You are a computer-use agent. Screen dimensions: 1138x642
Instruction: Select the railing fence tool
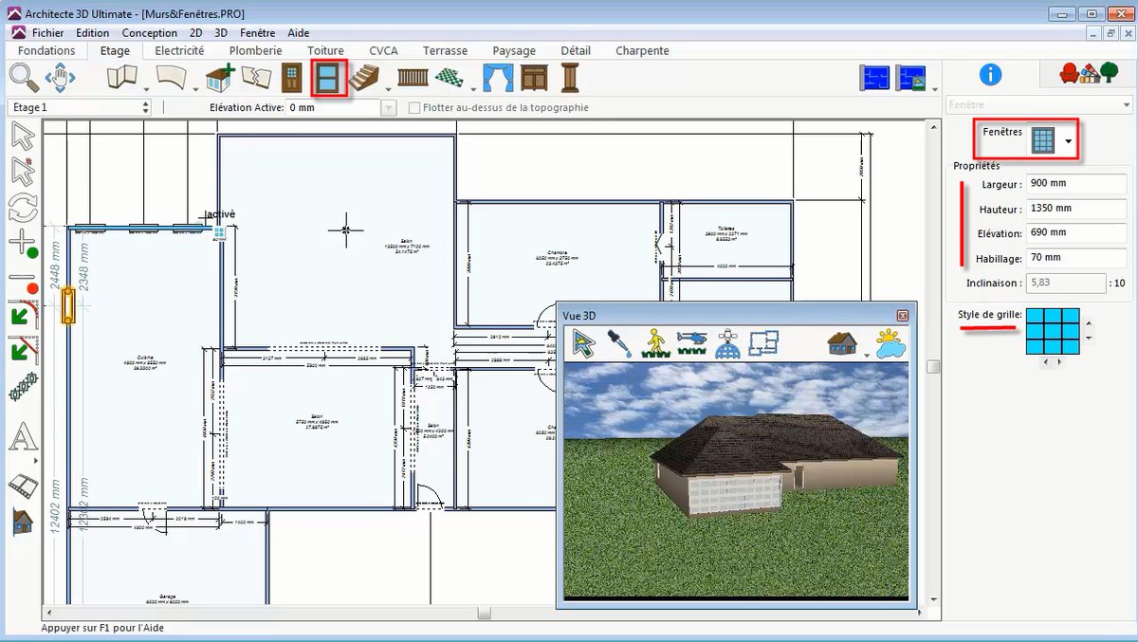click(x=413, y=78)
